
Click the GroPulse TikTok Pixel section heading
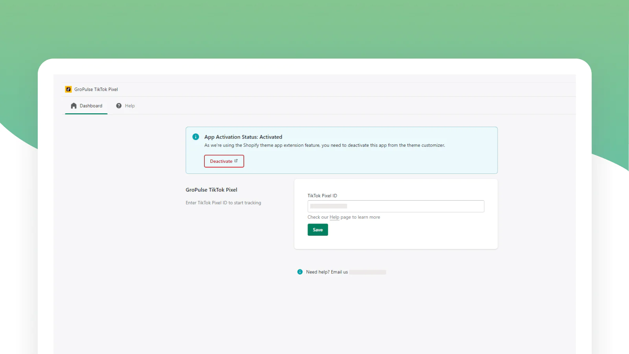(211, 190)
